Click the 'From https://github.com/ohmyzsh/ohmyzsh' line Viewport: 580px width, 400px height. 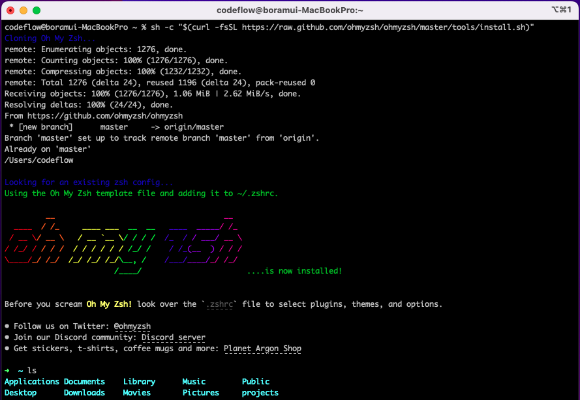point(93,116)
